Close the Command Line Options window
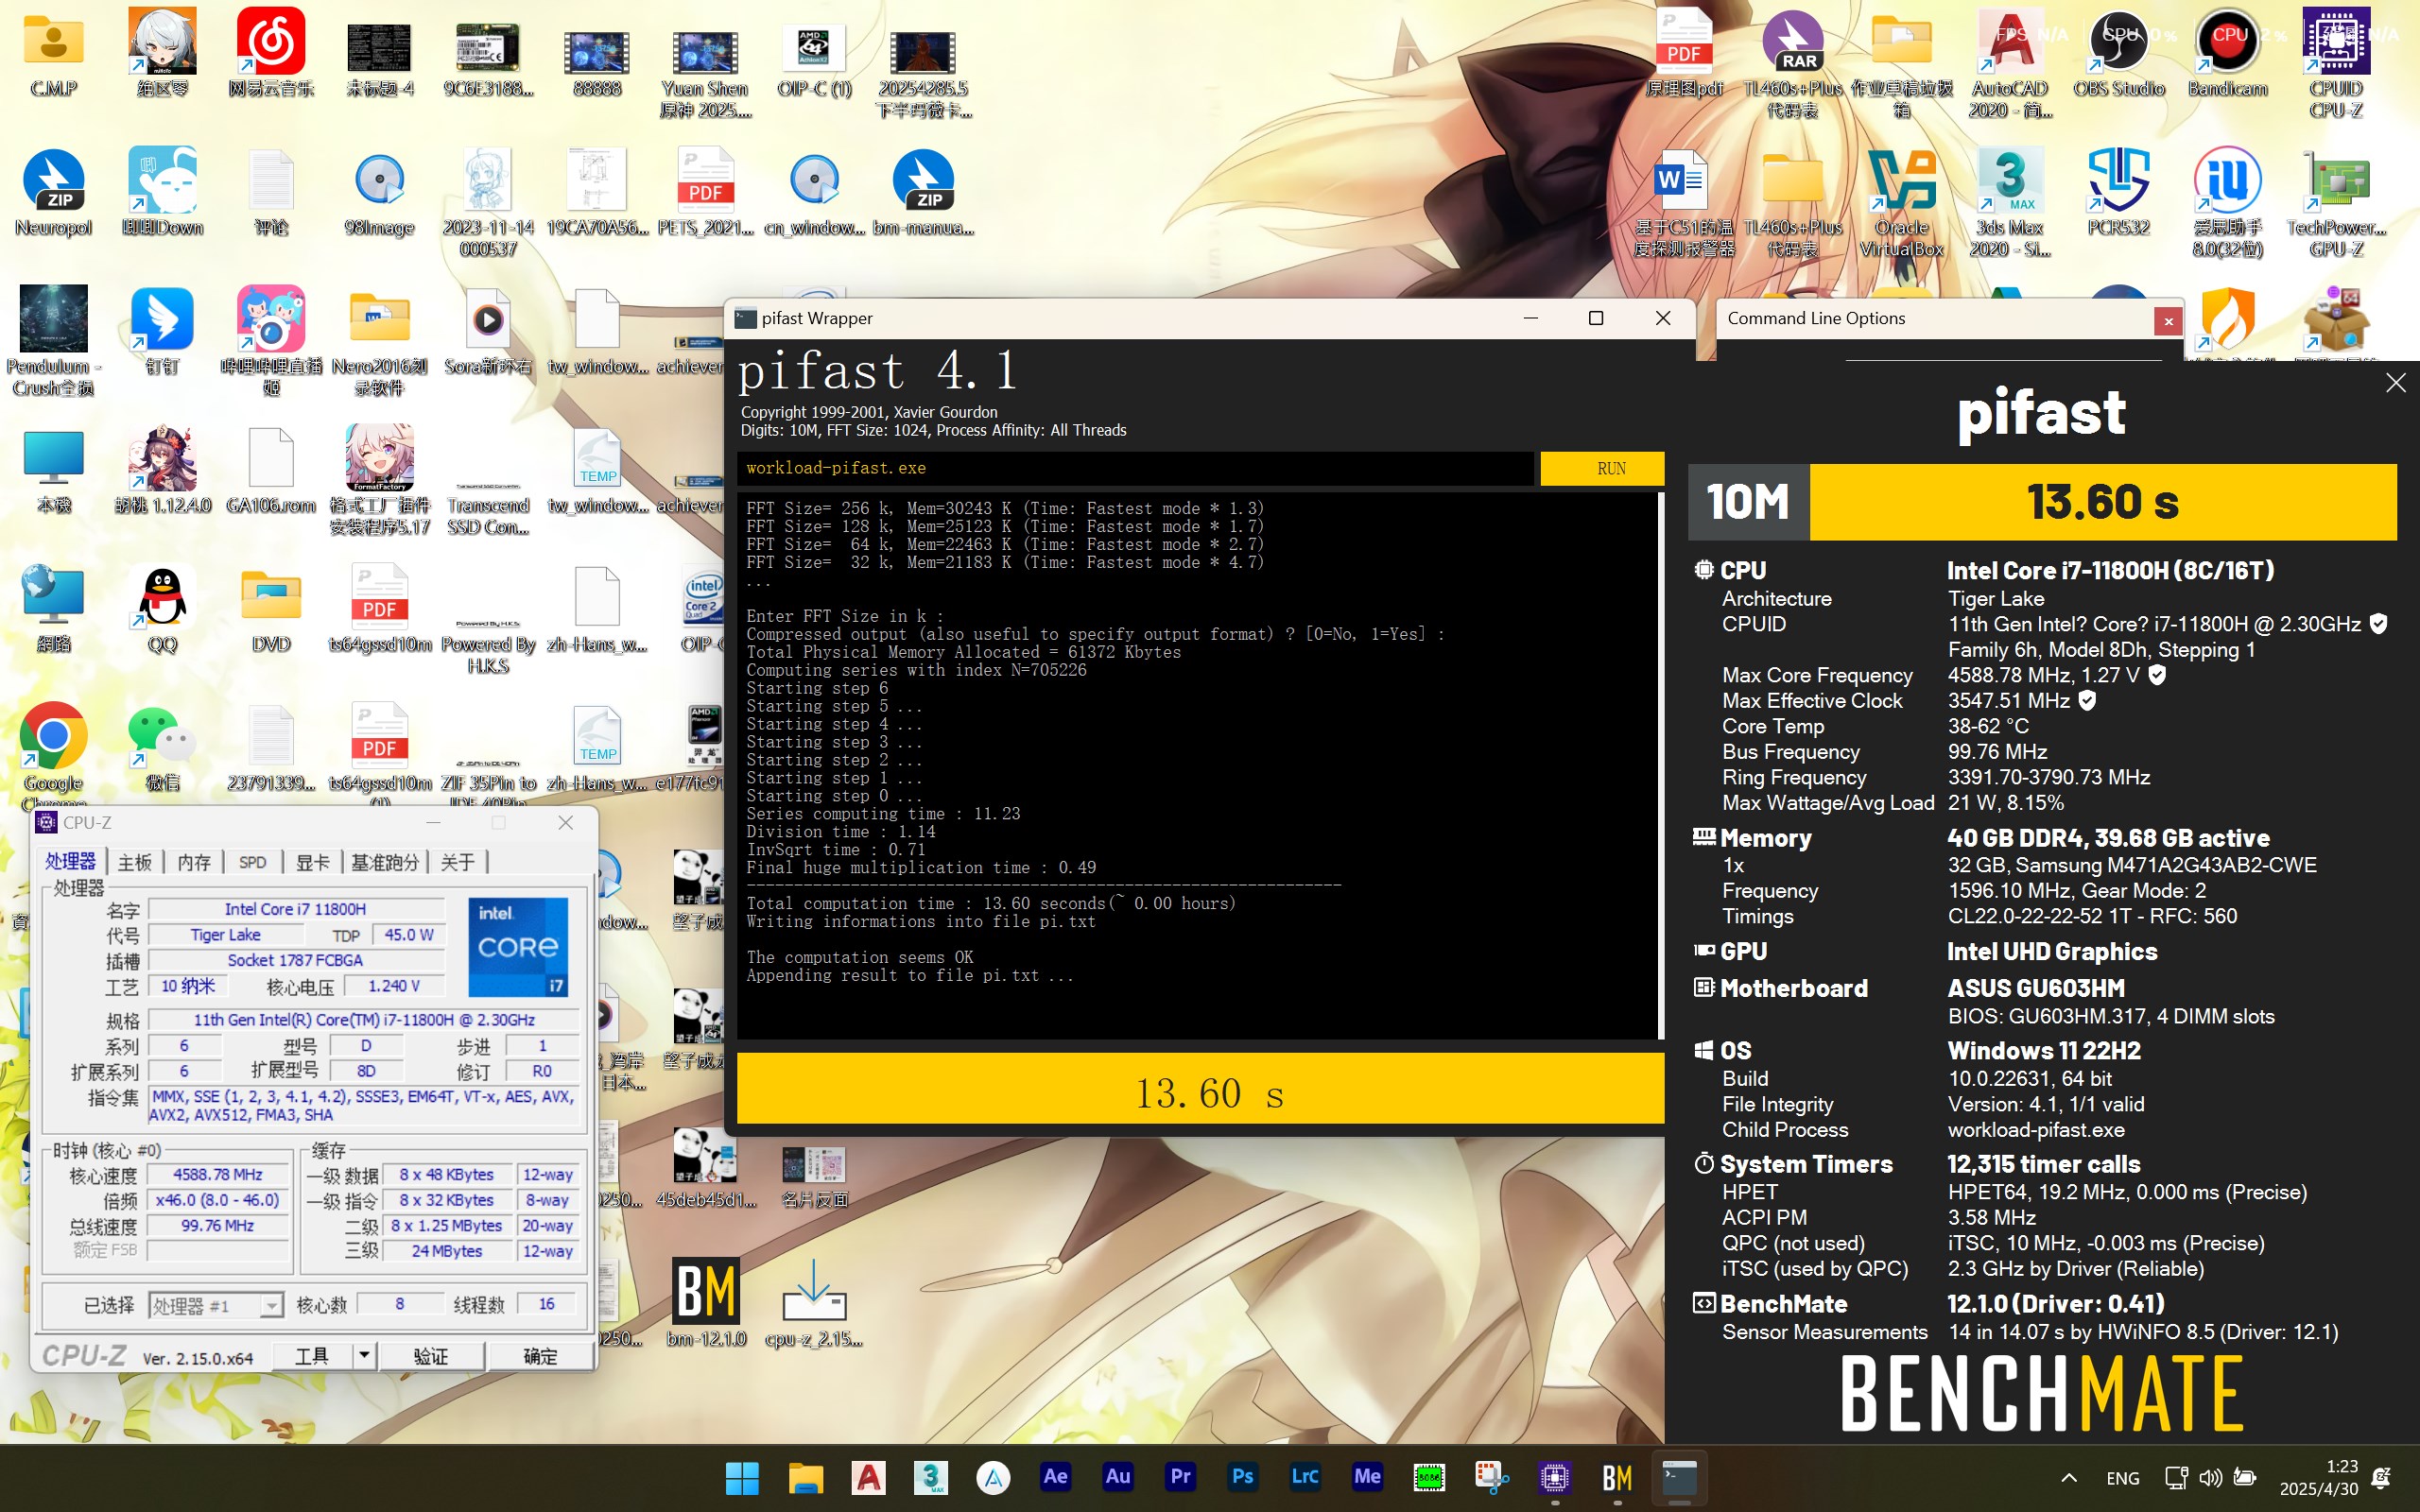Screen dimensions: 2420x1512 click(x=2168, y=321)
